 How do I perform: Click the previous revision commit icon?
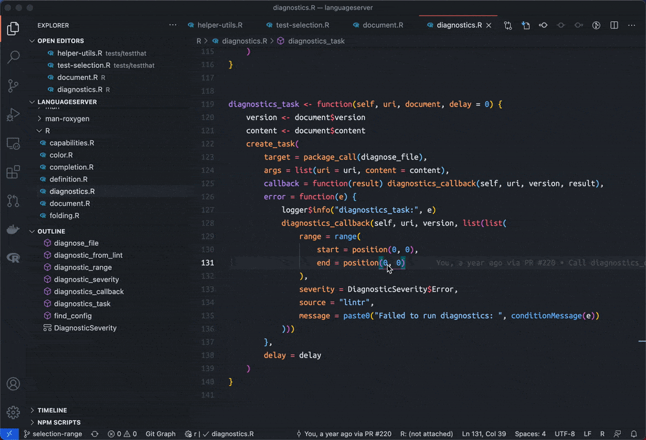point(543,25)
